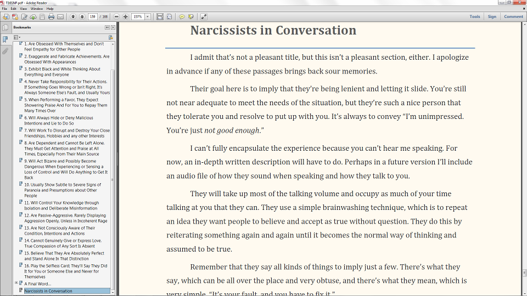
Task: Click the email envelope icon
Action: pyautogui.click(x=60, y=17)
